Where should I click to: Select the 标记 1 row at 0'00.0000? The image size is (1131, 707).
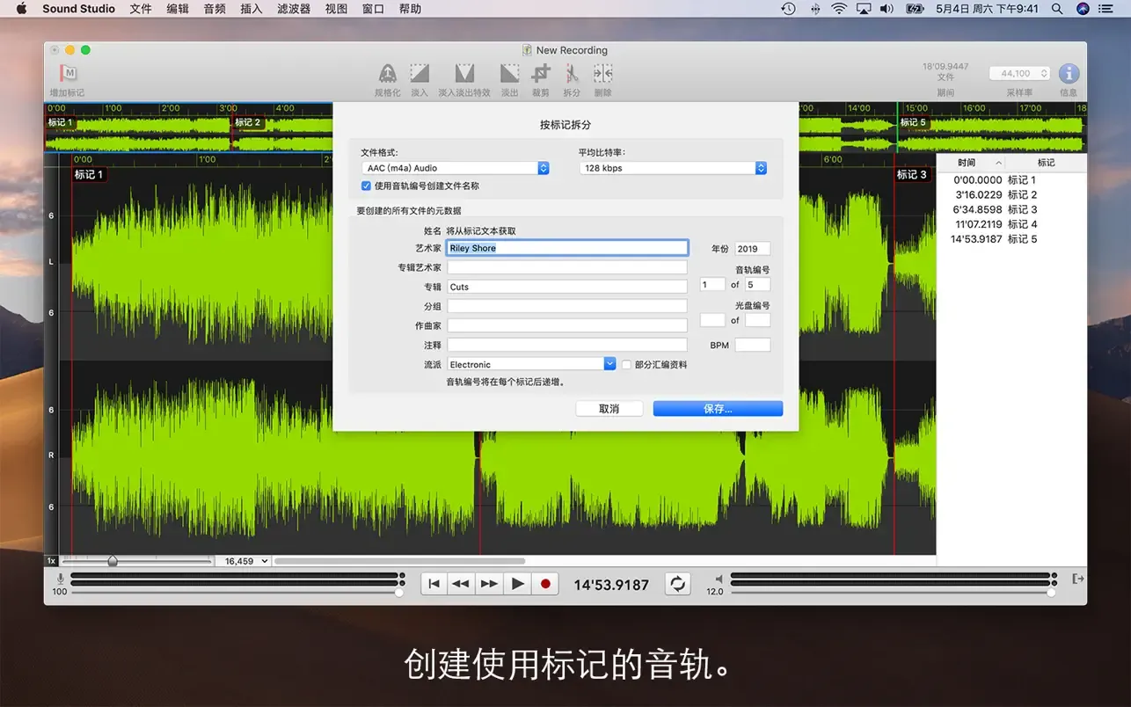[x=1011, y=180]
